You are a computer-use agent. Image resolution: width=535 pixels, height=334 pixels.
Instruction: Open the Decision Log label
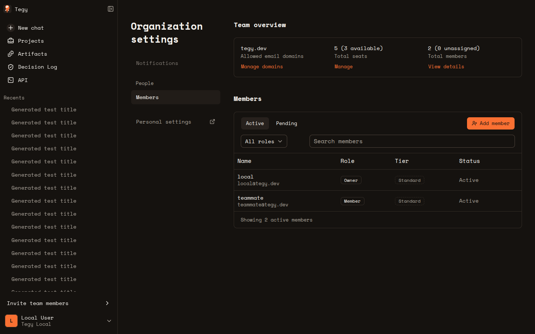[38, 67]
